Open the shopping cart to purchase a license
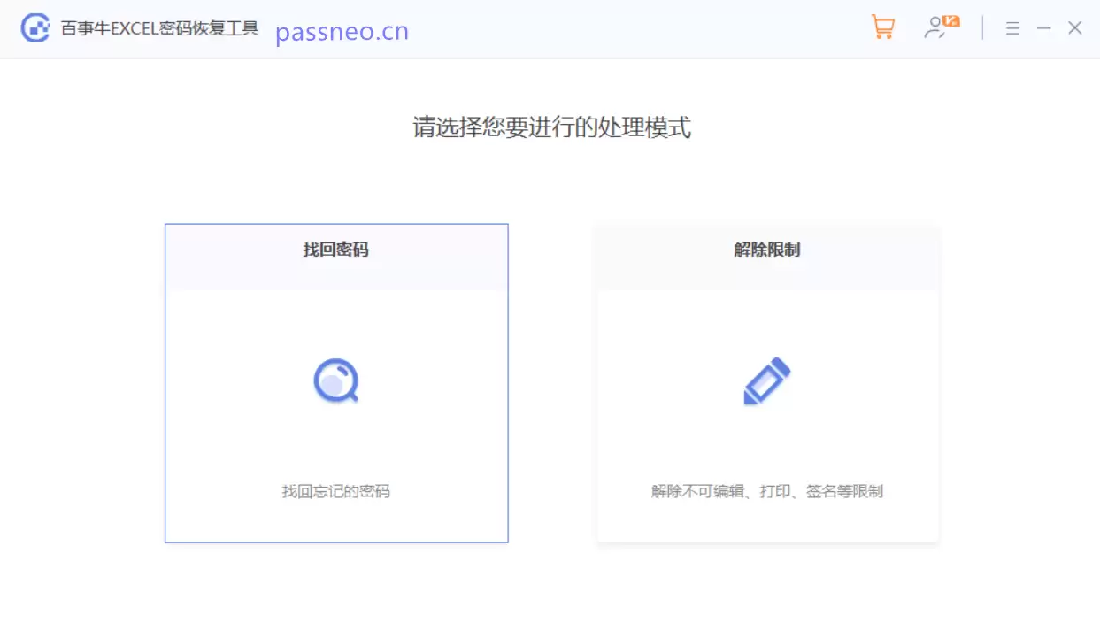 click(882, 27)
